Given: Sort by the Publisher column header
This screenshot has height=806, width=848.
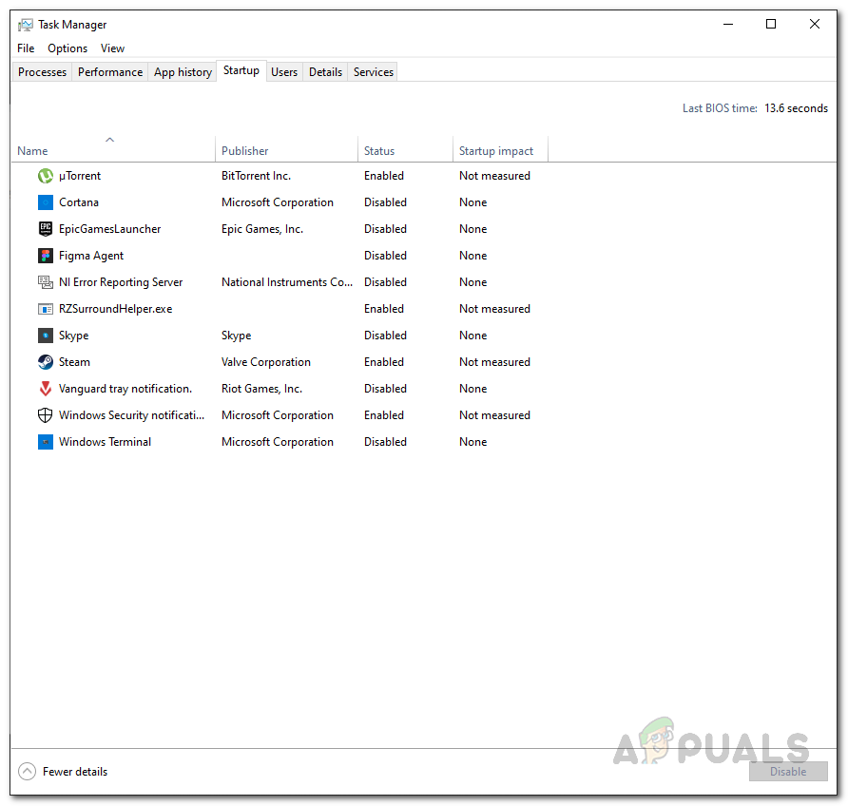Looking at the screenshot, I should tap(286, 150).
